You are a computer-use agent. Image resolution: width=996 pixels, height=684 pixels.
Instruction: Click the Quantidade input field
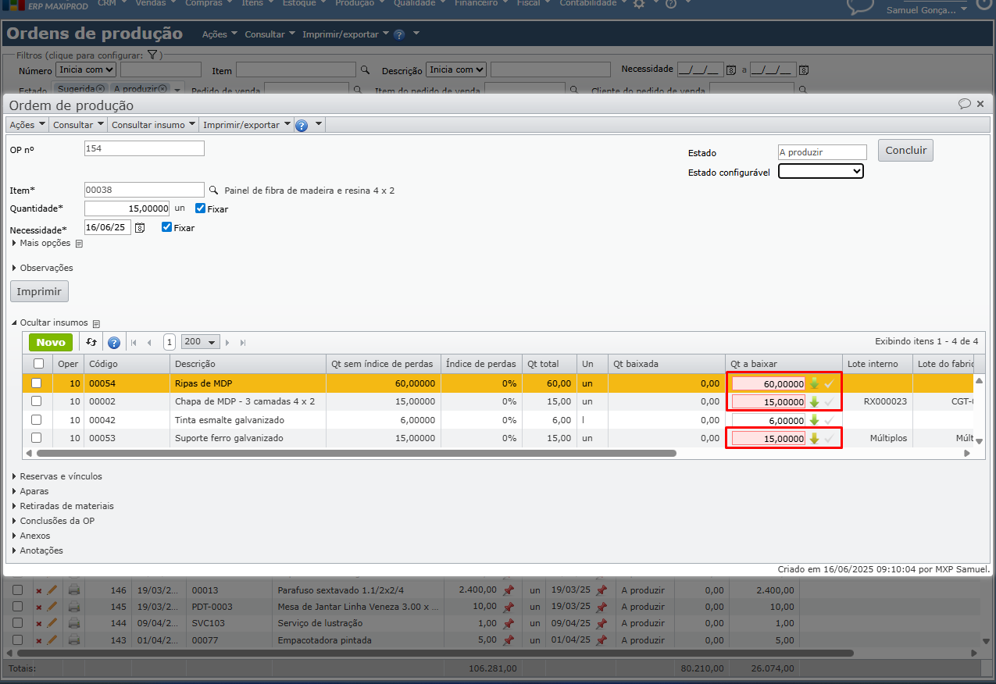127,208
